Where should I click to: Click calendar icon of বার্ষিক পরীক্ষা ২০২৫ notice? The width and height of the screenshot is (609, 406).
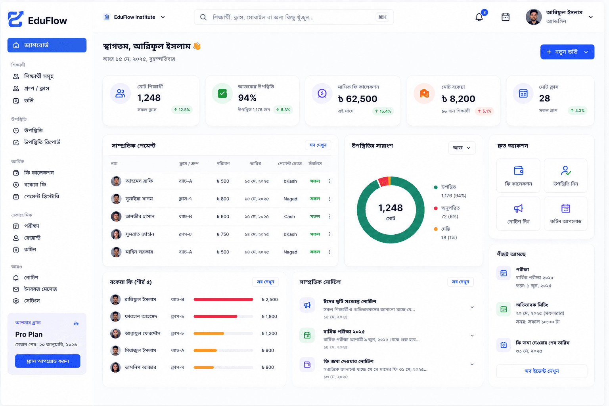[307, 335]
